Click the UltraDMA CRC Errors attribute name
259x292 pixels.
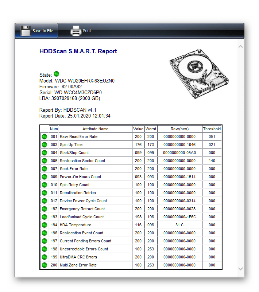[x=78, y=257]
